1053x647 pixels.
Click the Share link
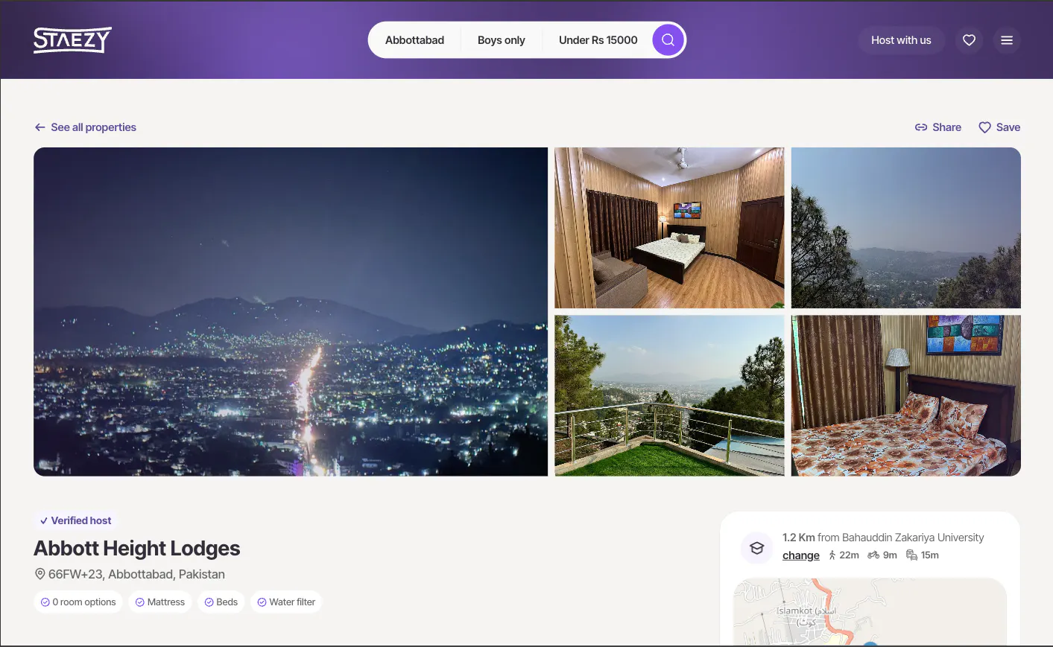938,127
